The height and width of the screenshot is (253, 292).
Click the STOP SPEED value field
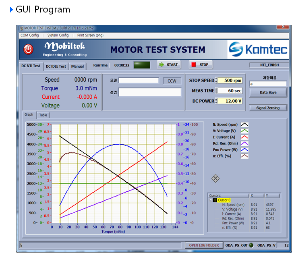[230, 80]
